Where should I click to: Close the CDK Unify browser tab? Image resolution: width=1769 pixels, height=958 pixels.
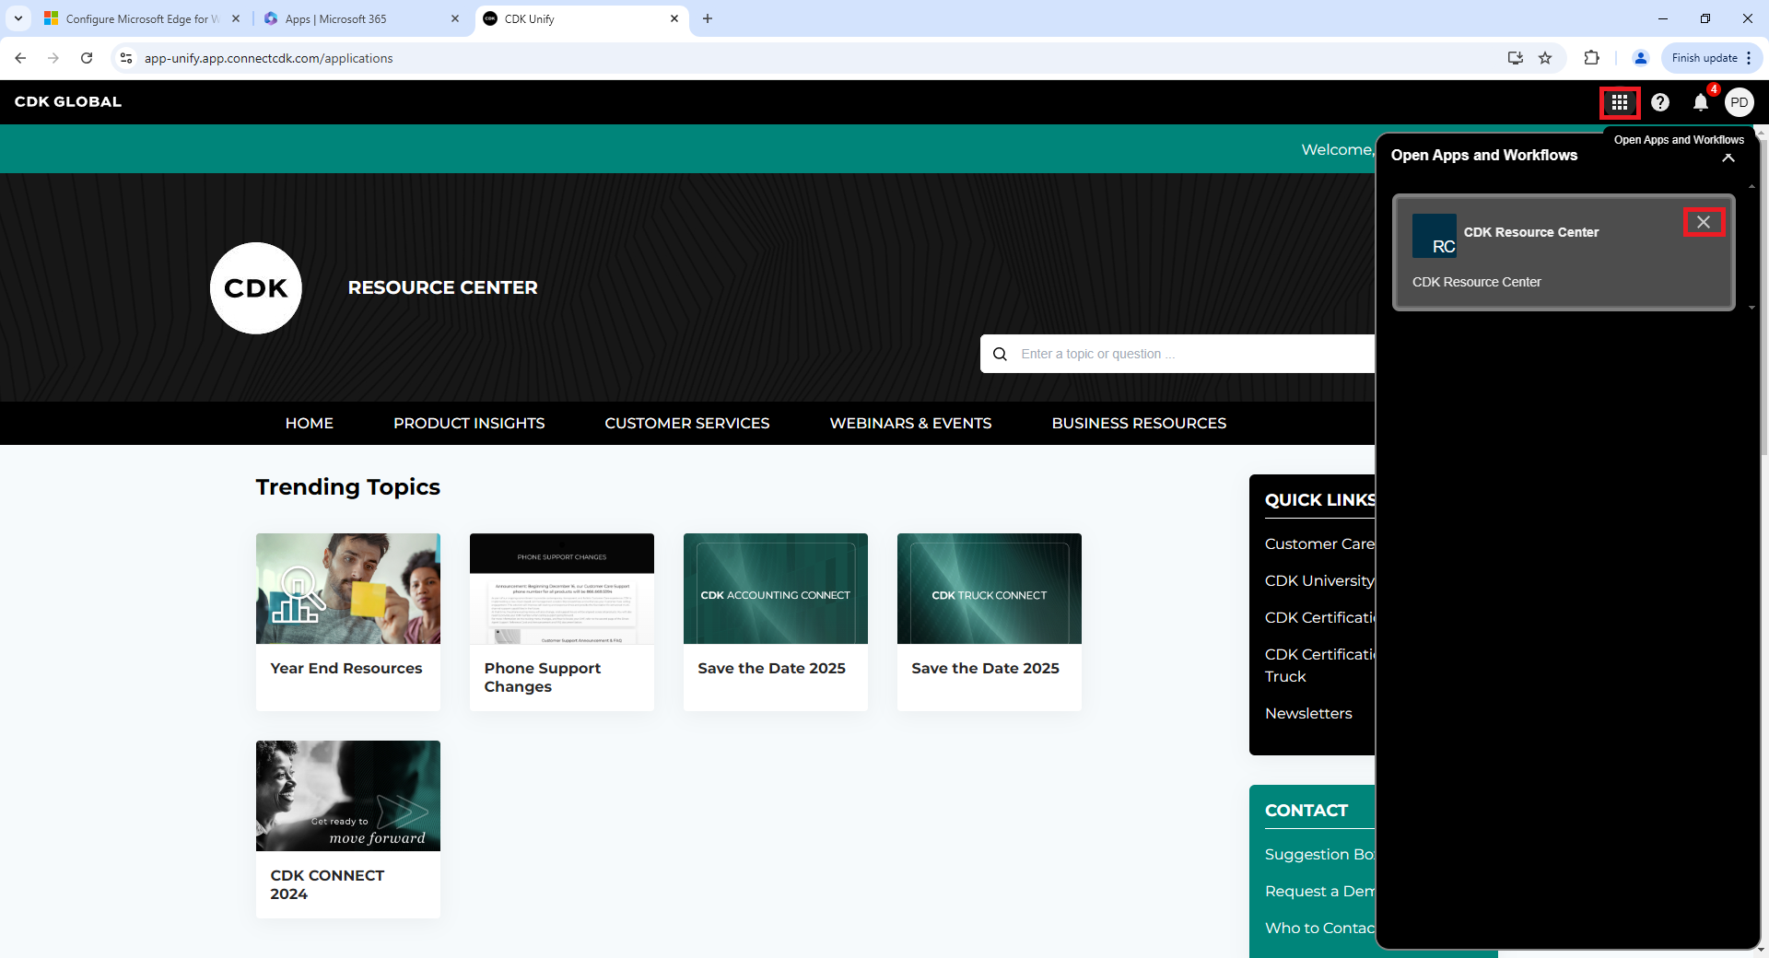click(x=674, y=18)
